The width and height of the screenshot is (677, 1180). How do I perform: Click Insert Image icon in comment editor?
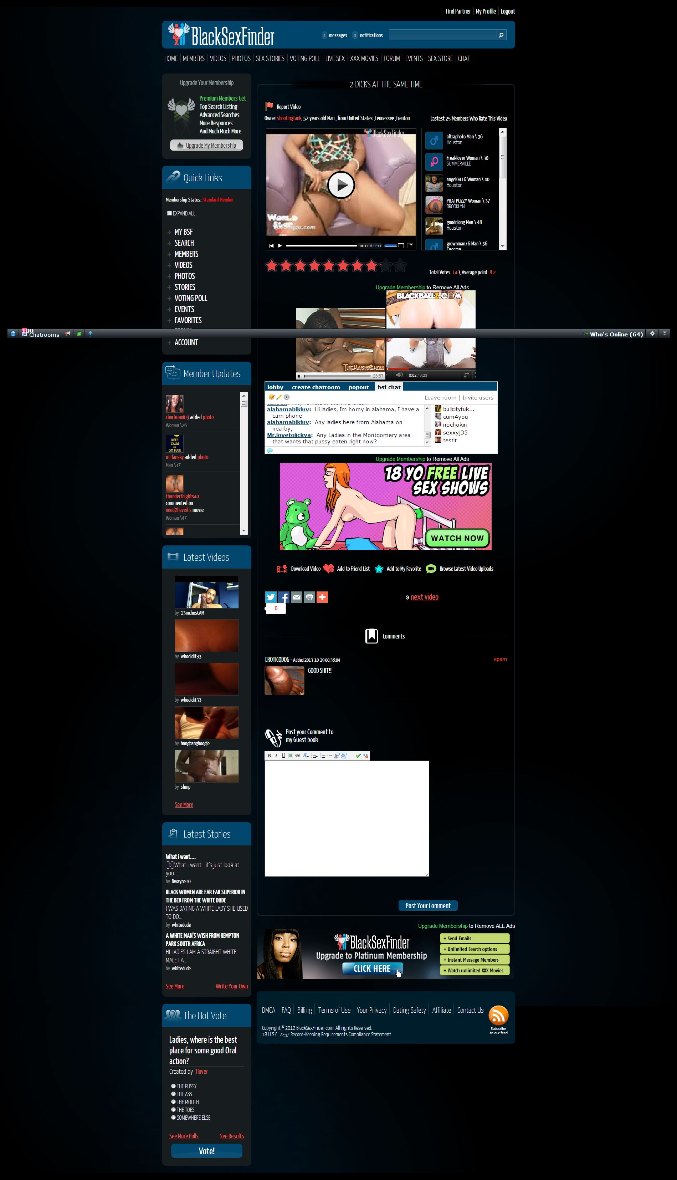(x=290, y=756)
